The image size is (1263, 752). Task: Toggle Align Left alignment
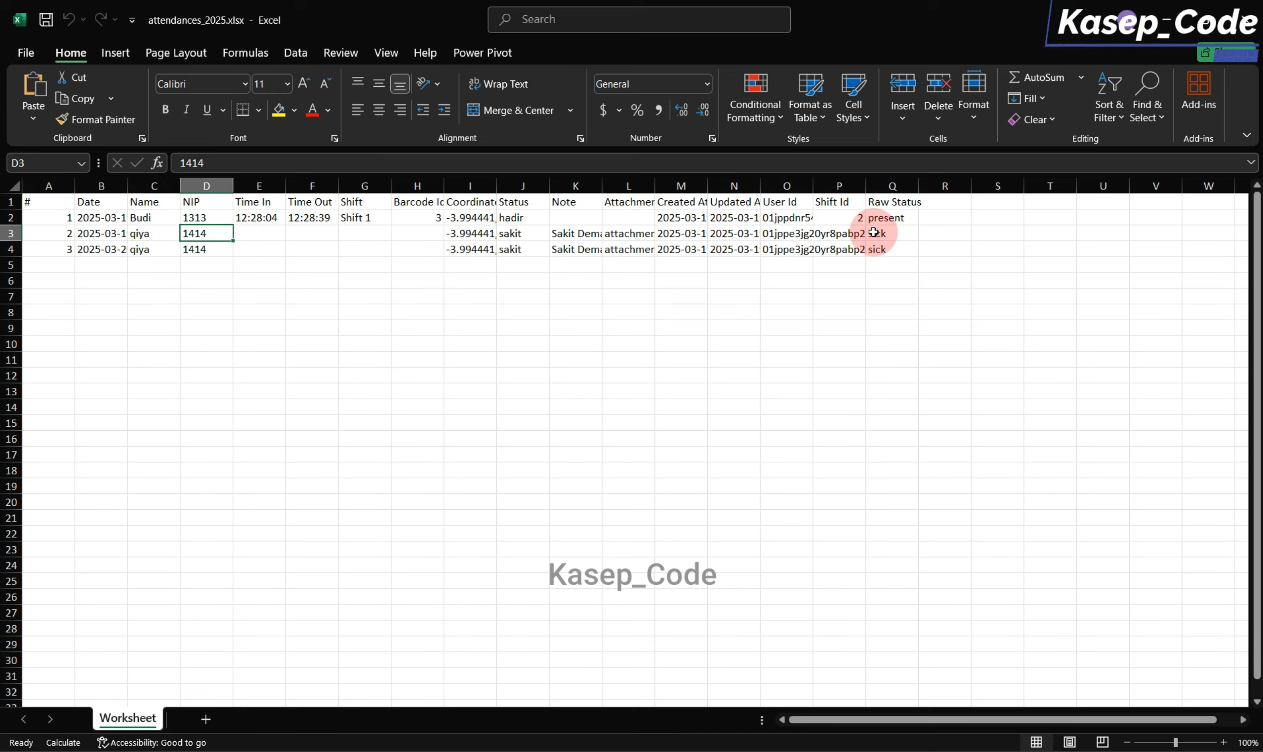[357, 110]
